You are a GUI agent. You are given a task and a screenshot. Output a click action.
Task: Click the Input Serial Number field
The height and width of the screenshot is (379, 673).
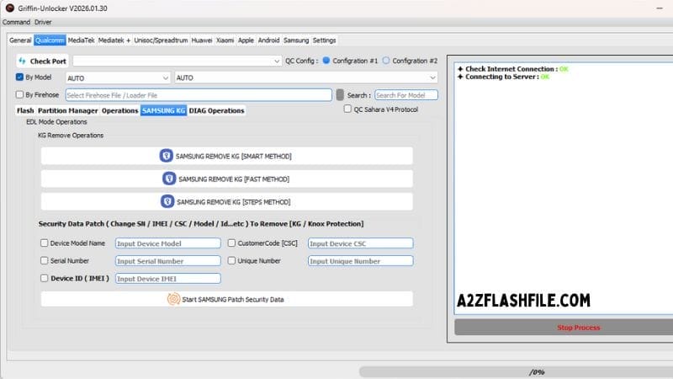167,261
